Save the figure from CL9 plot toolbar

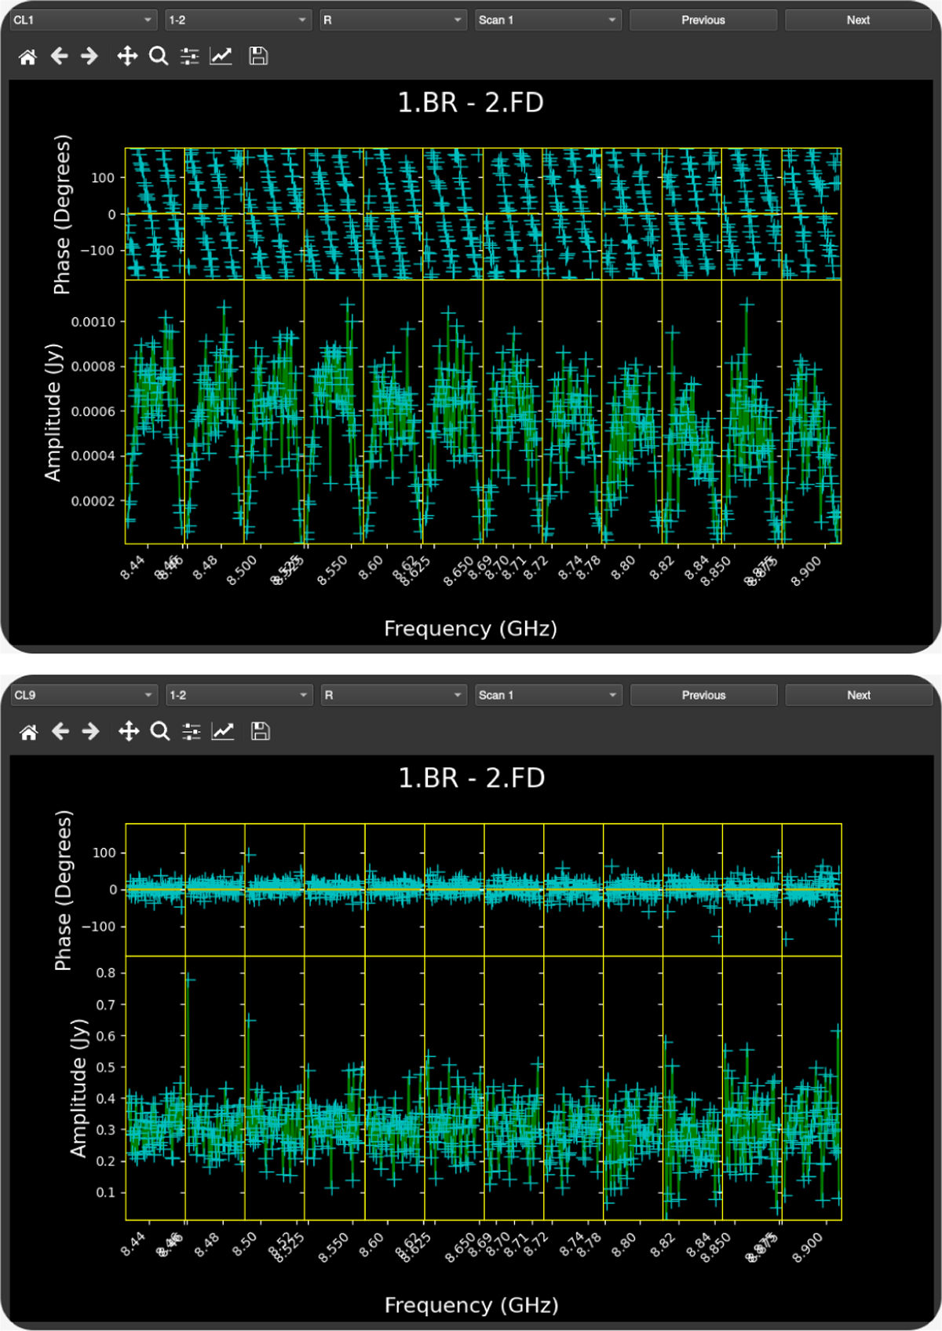260,732
